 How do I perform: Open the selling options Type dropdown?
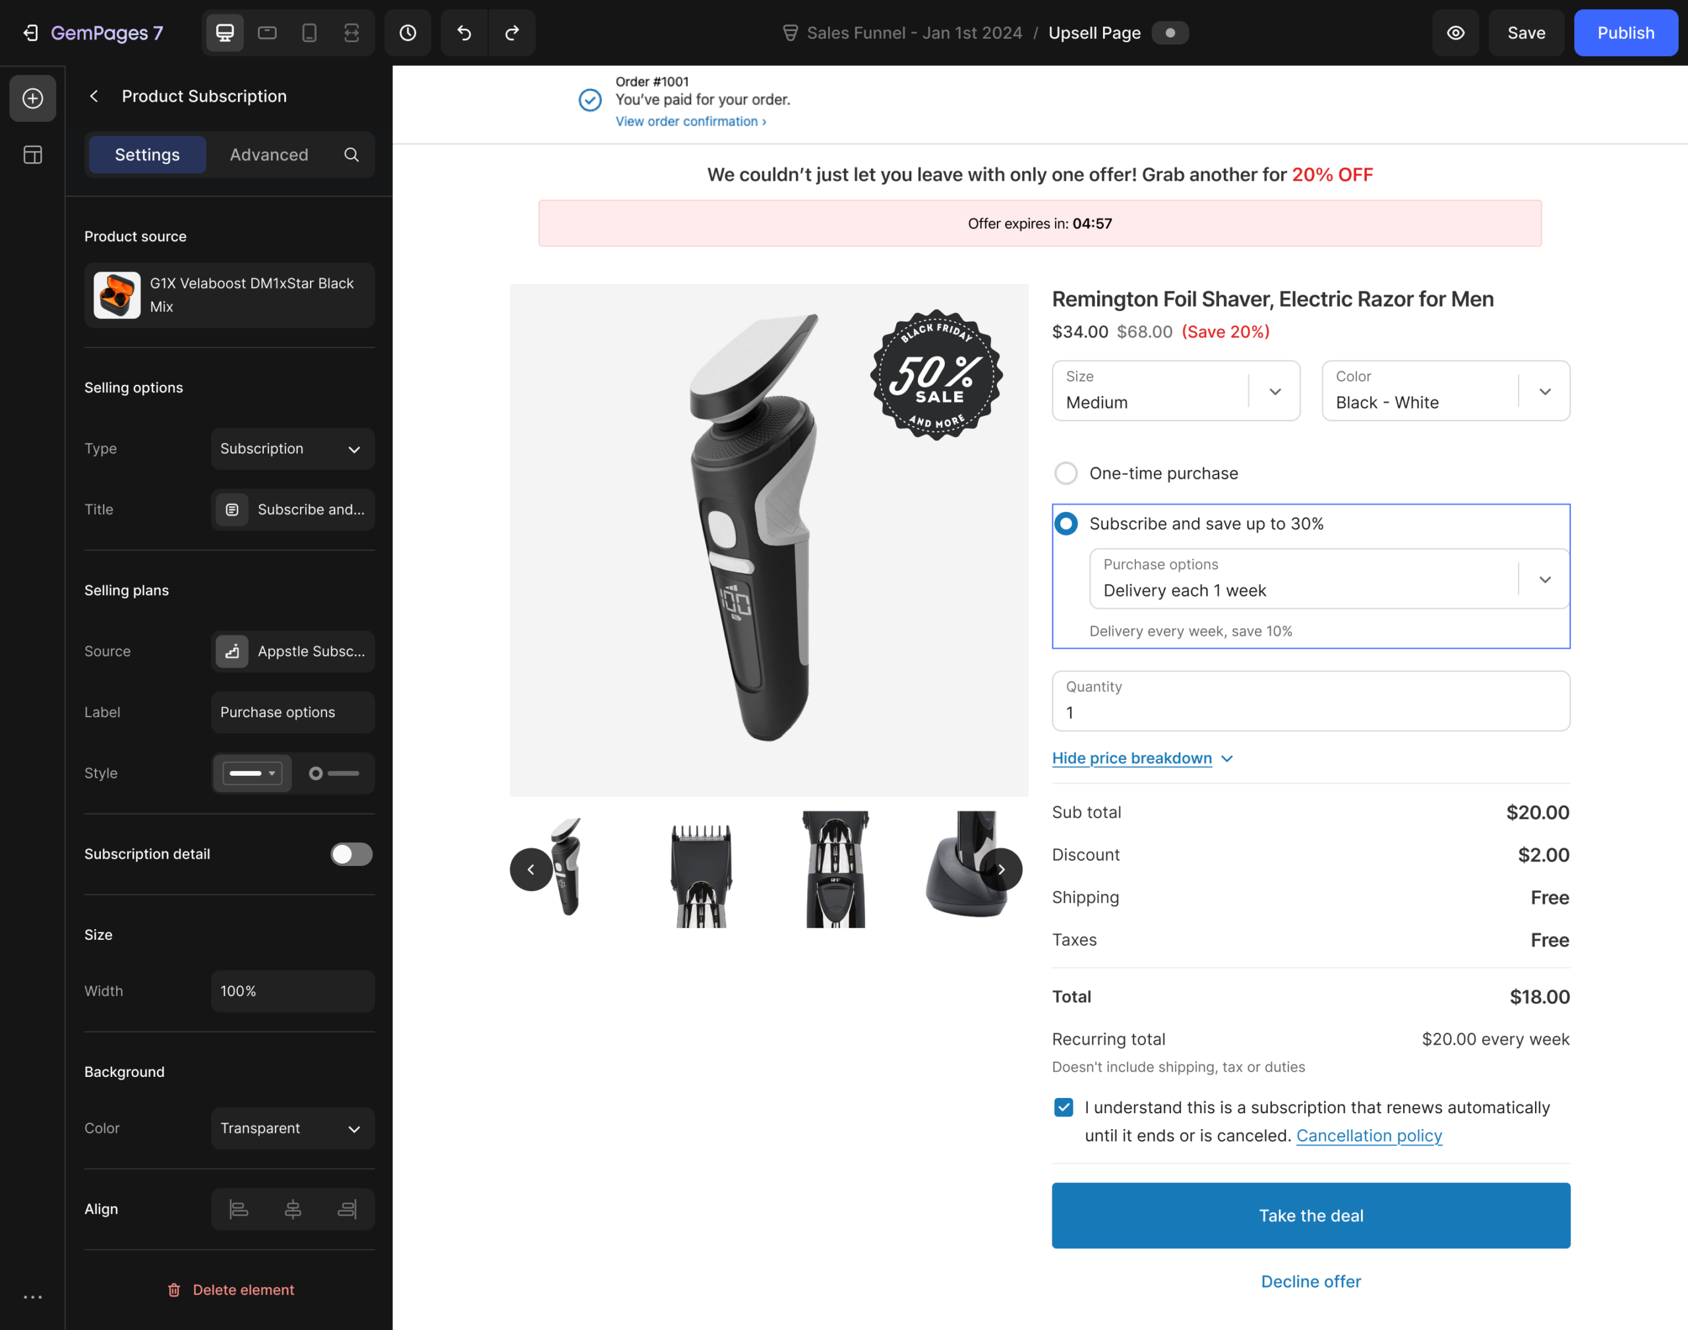tap(292, 449)
